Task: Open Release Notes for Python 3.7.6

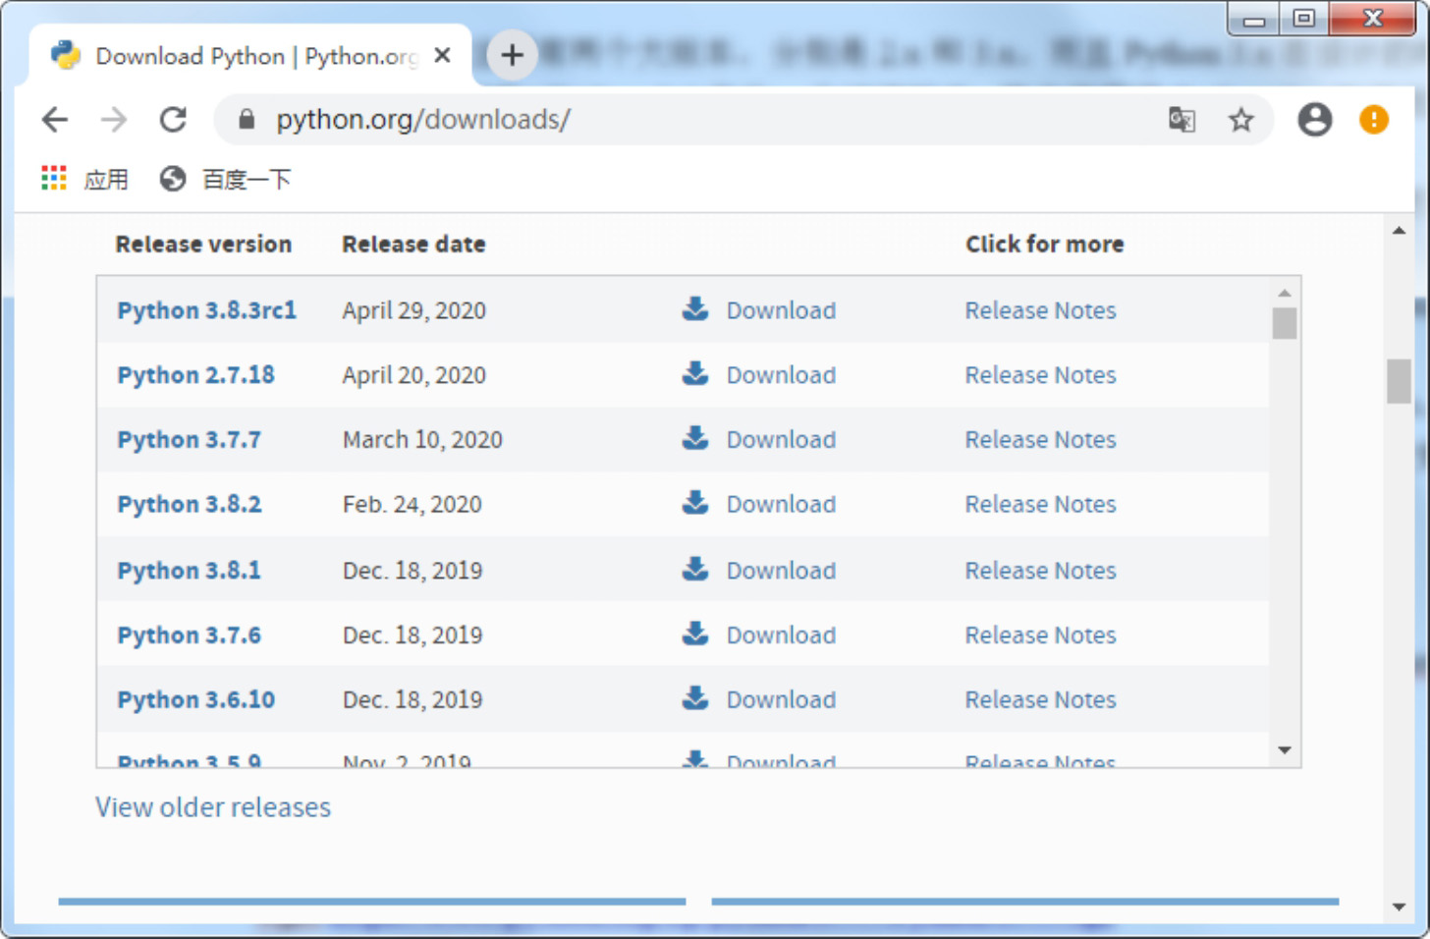Action: point(1040,635)
